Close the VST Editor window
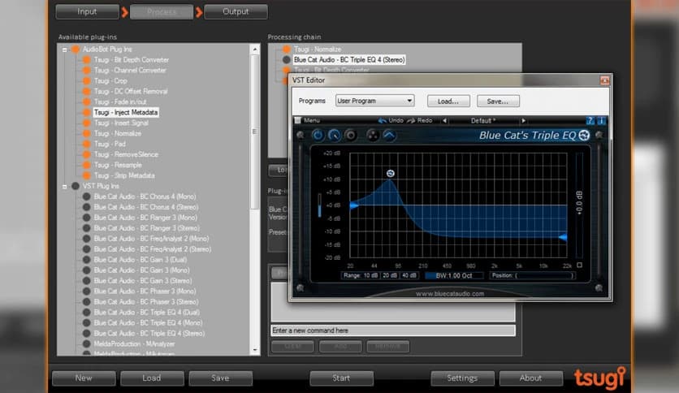This screenshot has width=679, height=393. pyautogui.click(x=604, y=80)
